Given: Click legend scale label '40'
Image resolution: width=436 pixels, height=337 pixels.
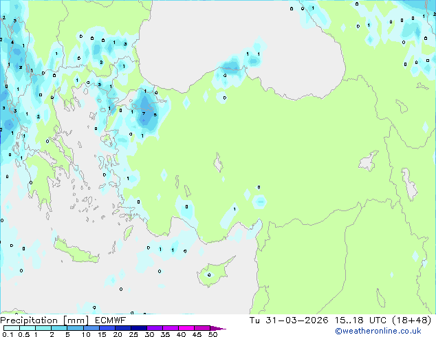Looking at the screenshot, I should pos(181,334).
